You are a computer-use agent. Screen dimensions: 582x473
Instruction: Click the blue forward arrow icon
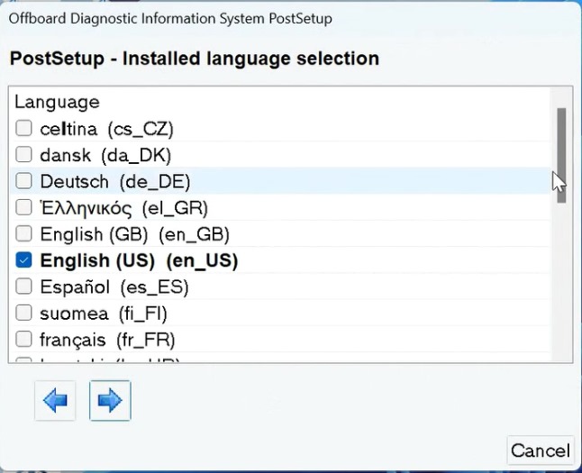click(x=110, y=401)
